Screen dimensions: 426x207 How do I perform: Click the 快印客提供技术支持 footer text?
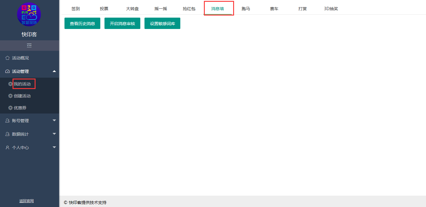coord(87,203)
